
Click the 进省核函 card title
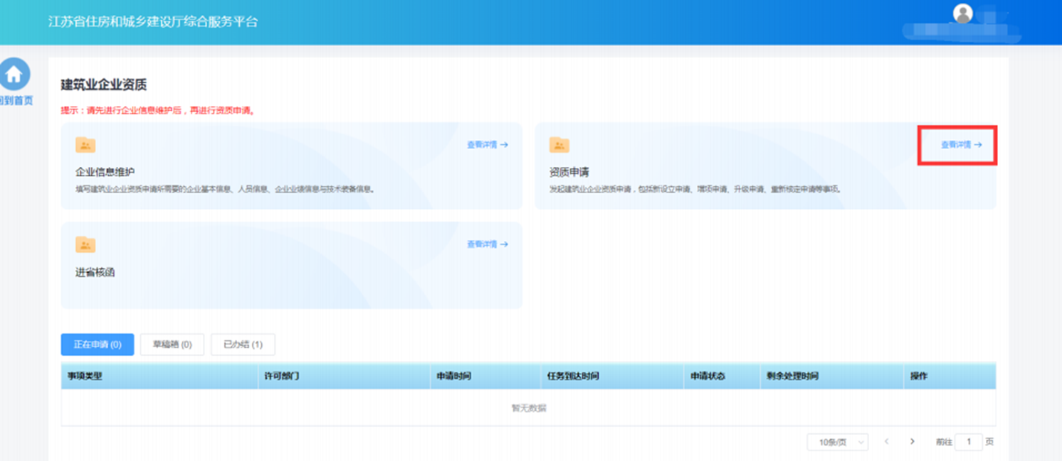pos(95,272)
